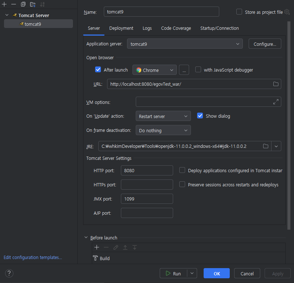Viewport: 294px width, 283px height.
Task: Move Before launch task down
Action: point(135,247)
